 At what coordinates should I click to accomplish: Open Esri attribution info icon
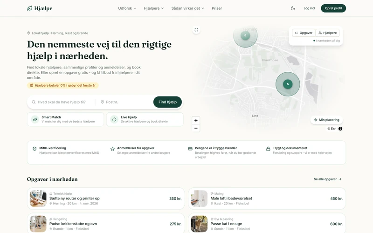pyautogui.click(x=340, y=129)
